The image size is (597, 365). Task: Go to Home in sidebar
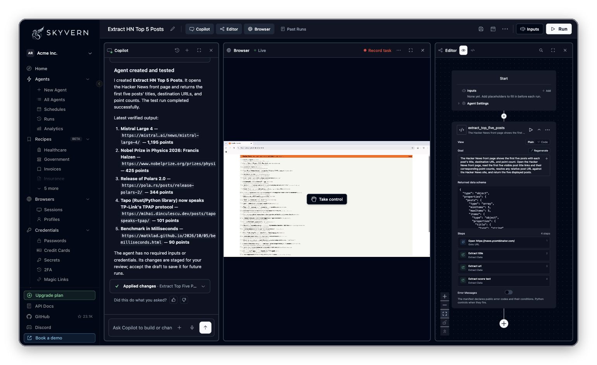pyautogui.click(x=41, y=69)
